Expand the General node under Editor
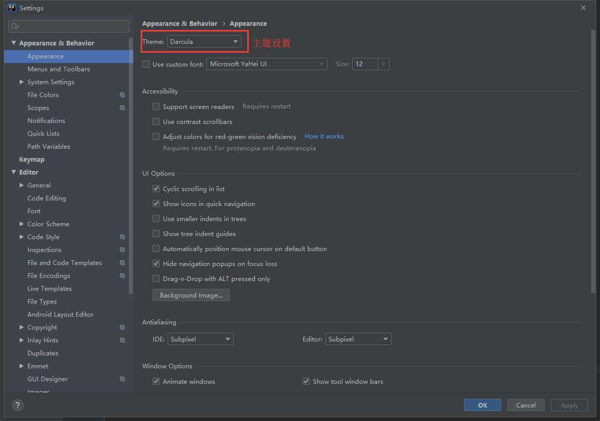600x421 pixels. tap(21, 185)
